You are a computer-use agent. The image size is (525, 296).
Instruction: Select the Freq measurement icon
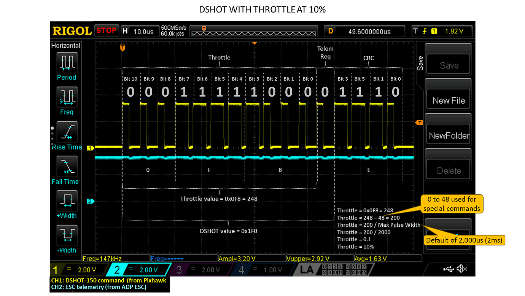click(67, 97)
